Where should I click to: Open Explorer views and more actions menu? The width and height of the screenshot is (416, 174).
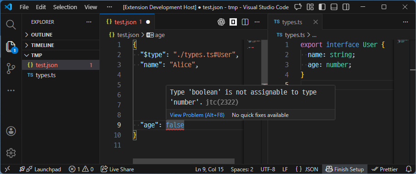pos(89,22)
